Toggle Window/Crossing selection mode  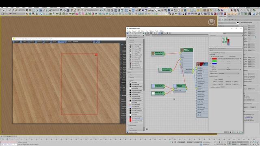point(37,10)
